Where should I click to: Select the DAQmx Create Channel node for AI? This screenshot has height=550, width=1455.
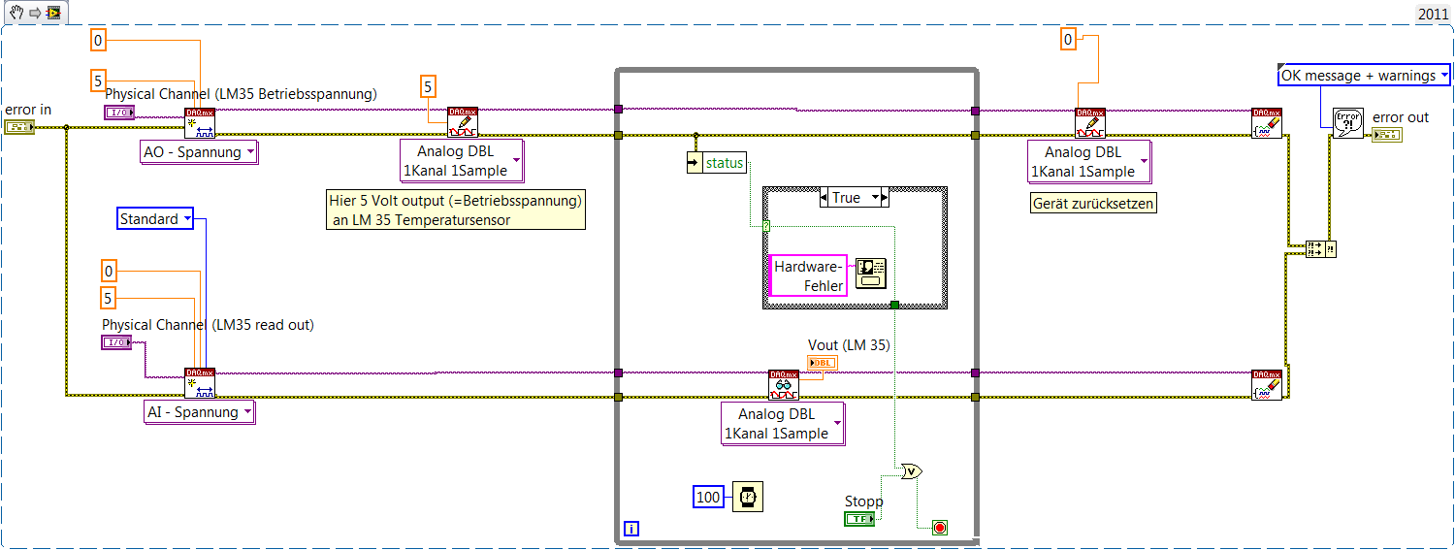[x=200, y=383]
